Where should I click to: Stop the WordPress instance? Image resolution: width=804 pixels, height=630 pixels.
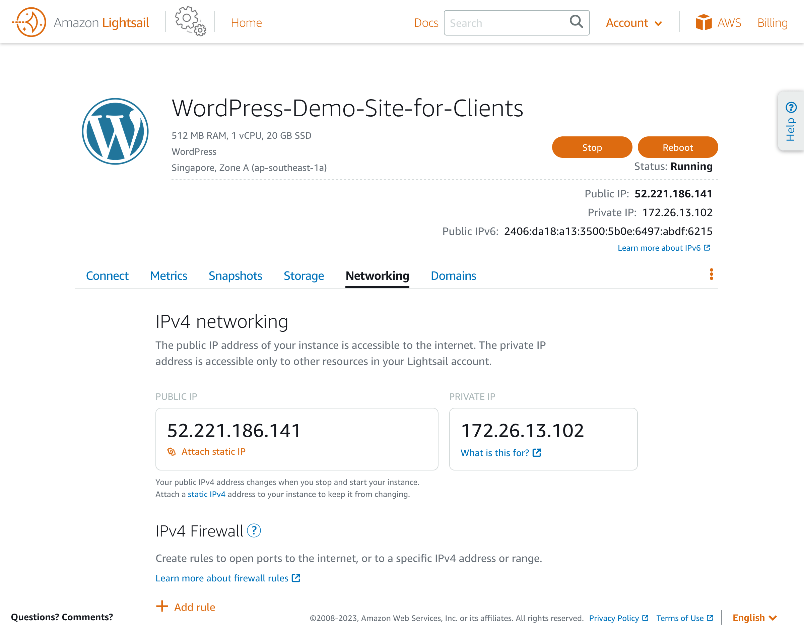coord(592,147)
